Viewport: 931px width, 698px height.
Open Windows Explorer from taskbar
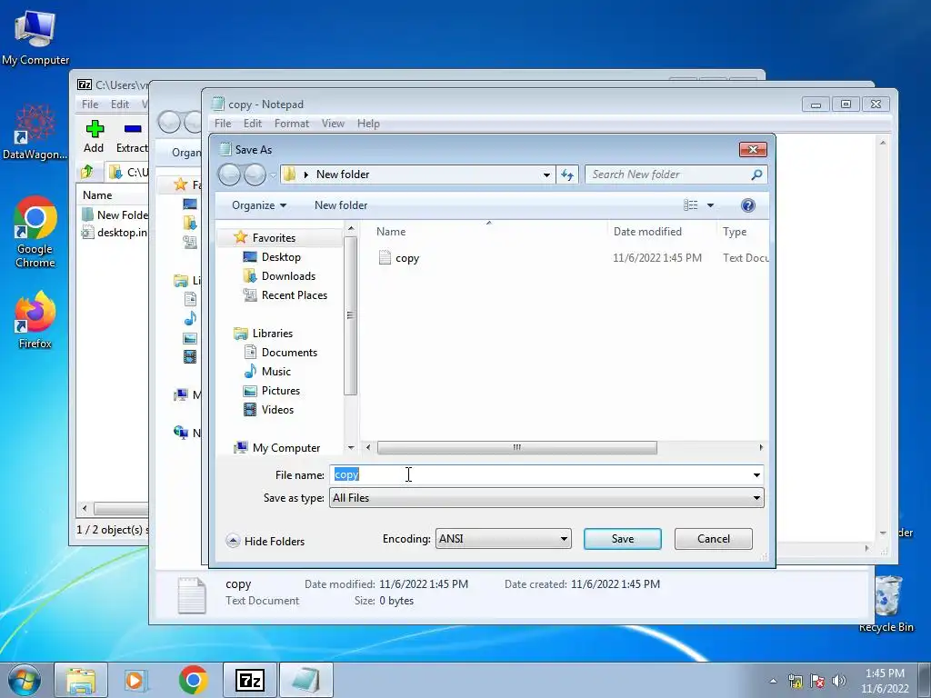coord(81,680)
